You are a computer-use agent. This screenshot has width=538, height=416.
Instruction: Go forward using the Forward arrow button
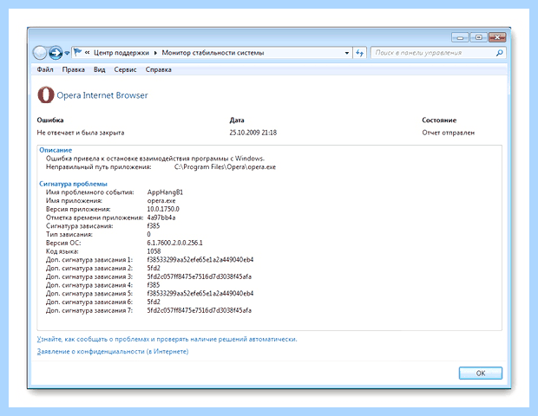click(56, 53)
